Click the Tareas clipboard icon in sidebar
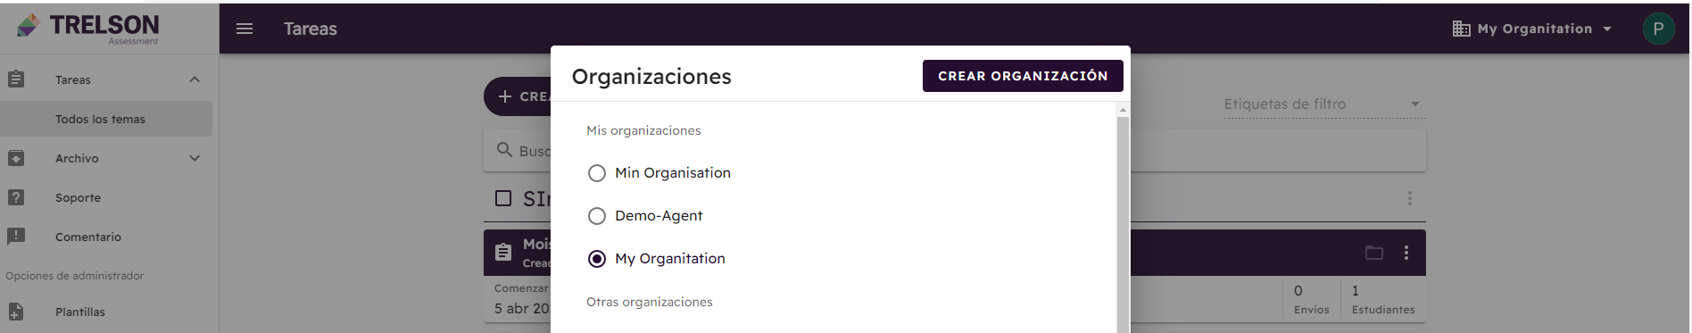The height and width of the screenshot is (333, 1692). pos(16,79)
